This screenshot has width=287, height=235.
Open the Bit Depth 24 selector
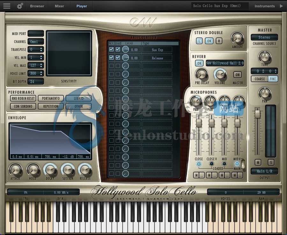pos(36,81)
